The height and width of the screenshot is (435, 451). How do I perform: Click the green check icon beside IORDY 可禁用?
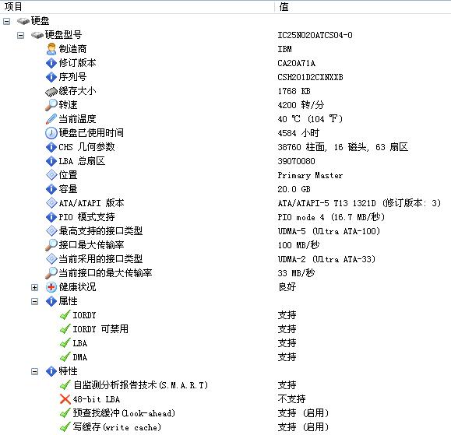65,329
